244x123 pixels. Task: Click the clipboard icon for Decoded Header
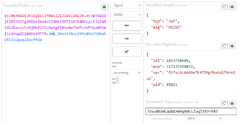[232, 6]
